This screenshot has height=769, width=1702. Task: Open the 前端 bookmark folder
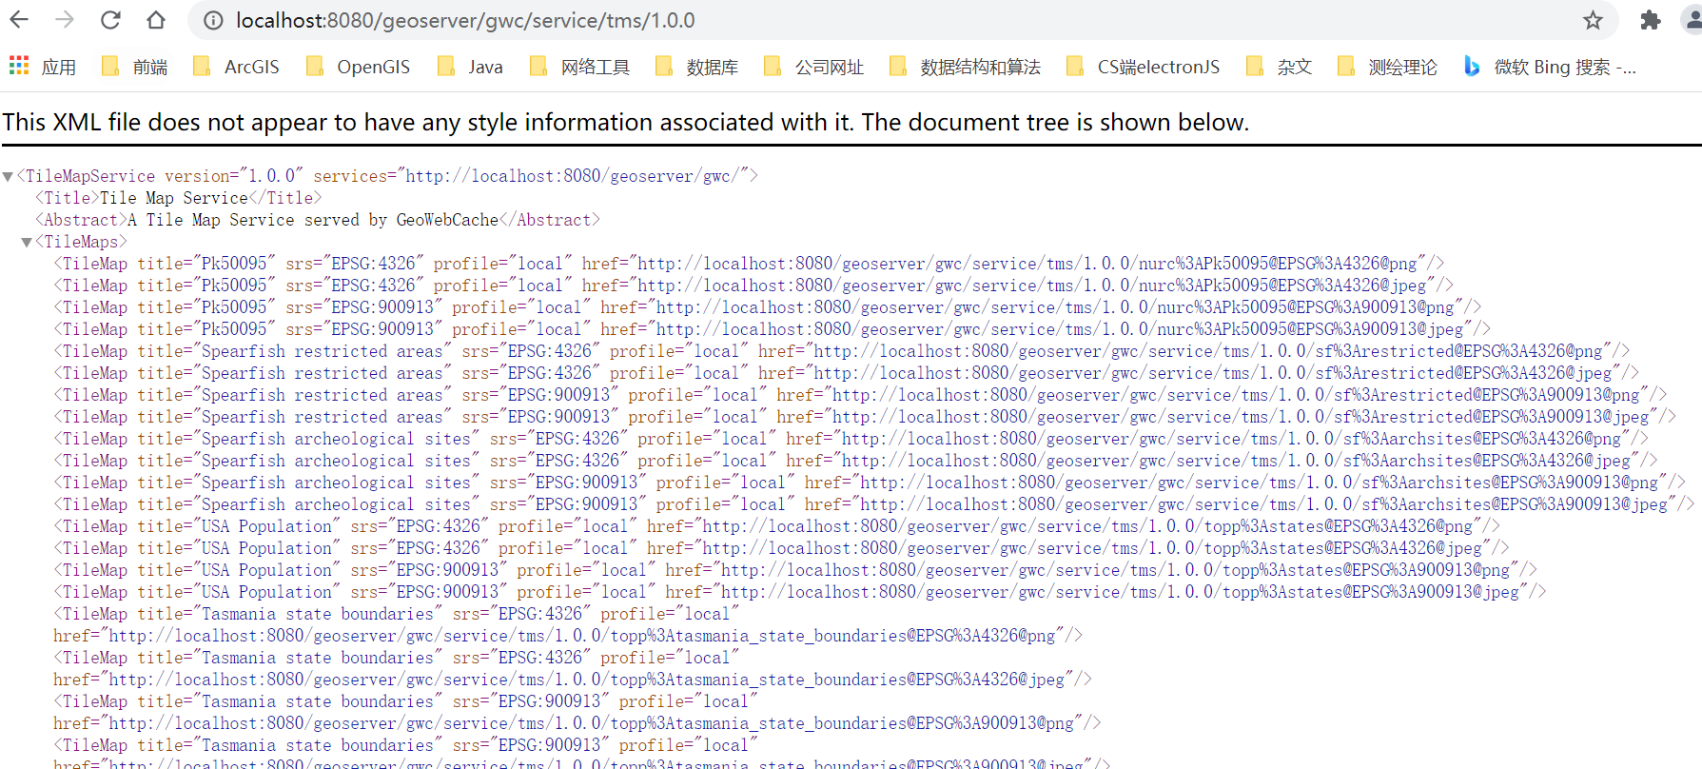[135, 67]
